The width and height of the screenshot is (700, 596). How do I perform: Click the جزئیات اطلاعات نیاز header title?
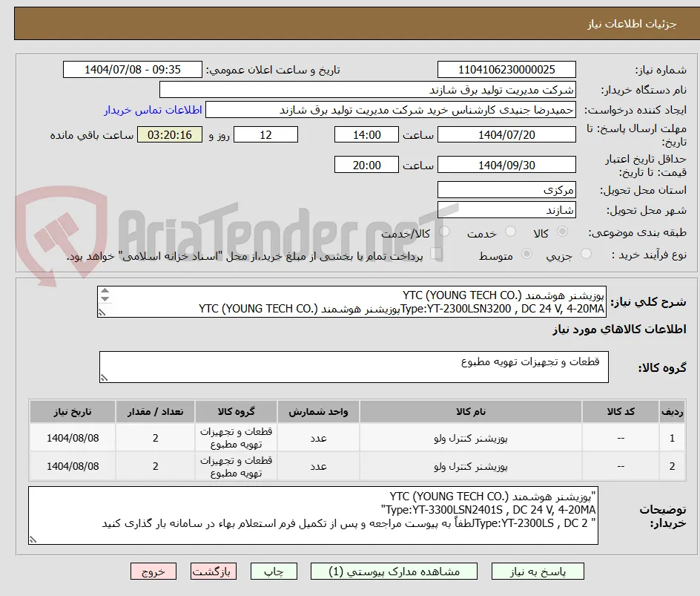[x=632, y=24]
